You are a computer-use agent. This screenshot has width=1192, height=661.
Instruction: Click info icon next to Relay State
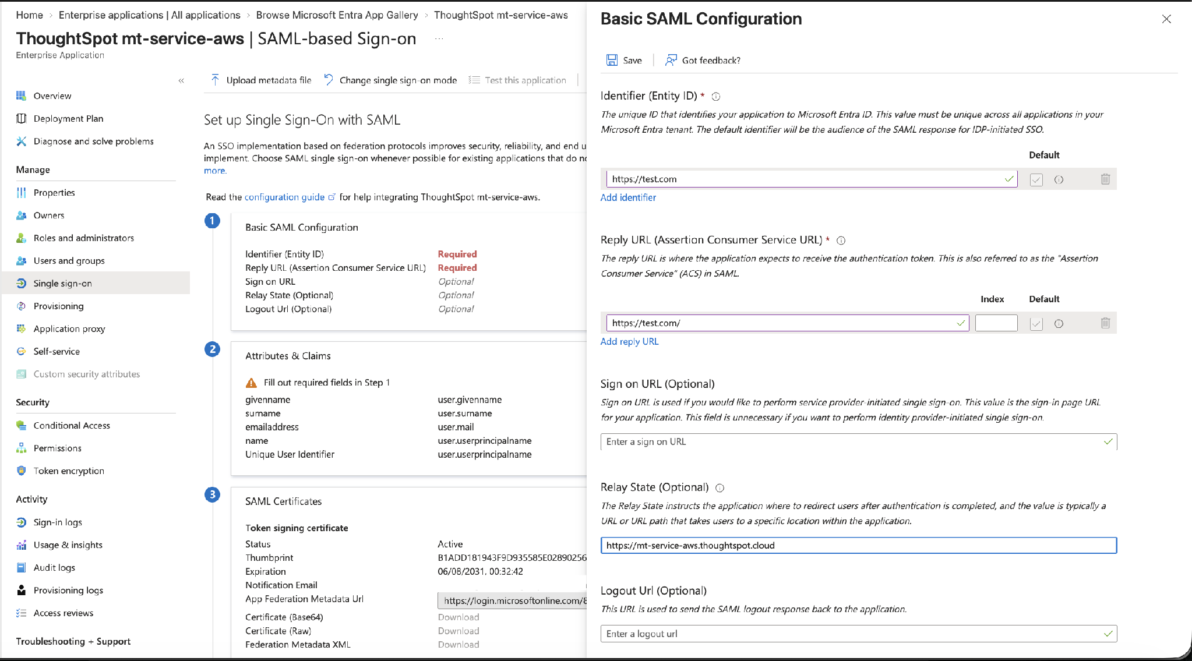[x=720, y=488]
